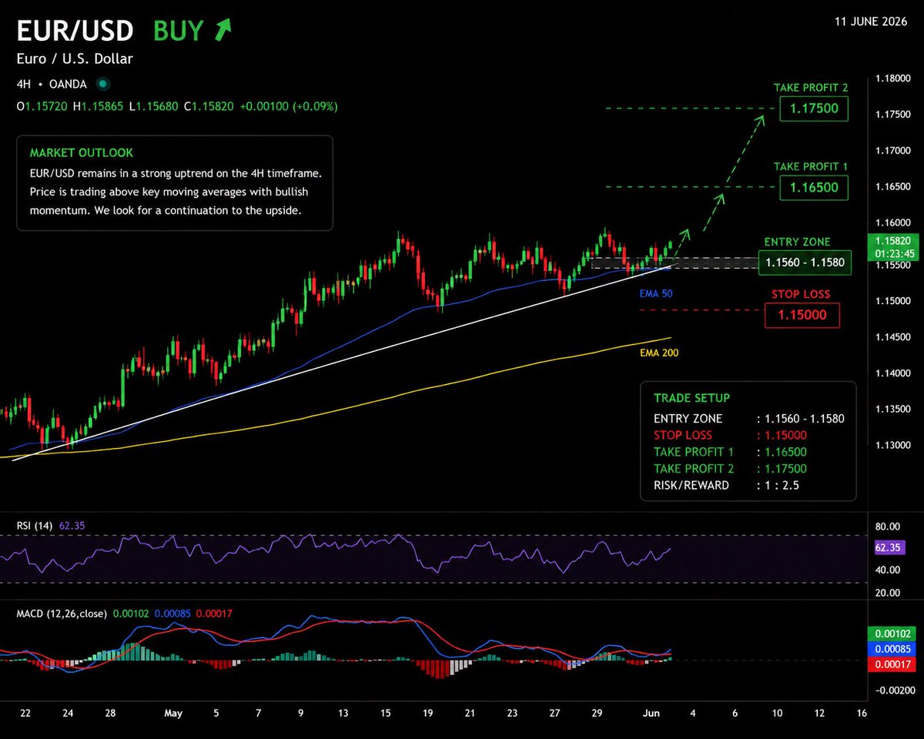
Task: Click the 1.14500 price axis label
Action: [x=892, y=337]
